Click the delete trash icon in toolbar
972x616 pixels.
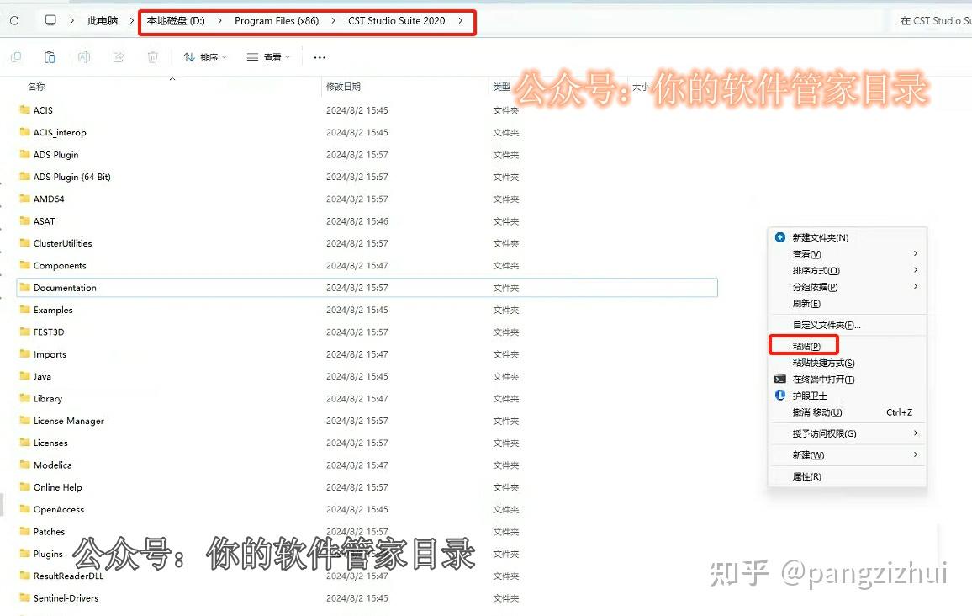click(x=152, y=57)
